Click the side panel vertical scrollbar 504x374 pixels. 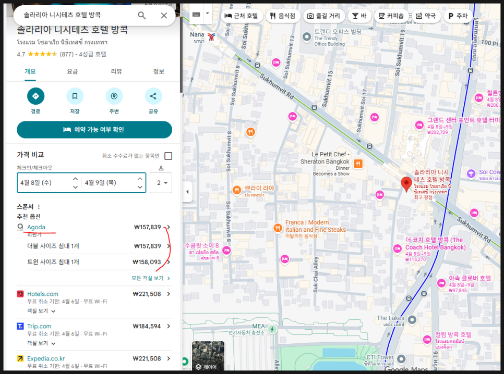[181, 48]
